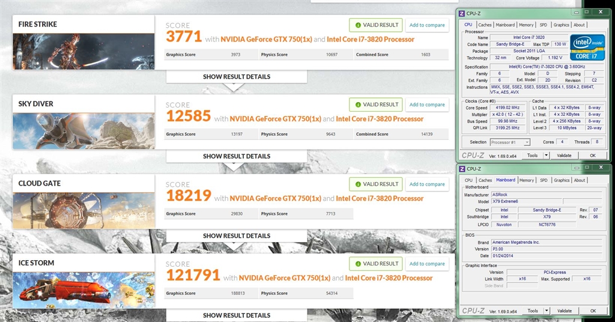Click the Sky Diver benchmark thumbnail

pyautogui.click(x=83, y=131)
